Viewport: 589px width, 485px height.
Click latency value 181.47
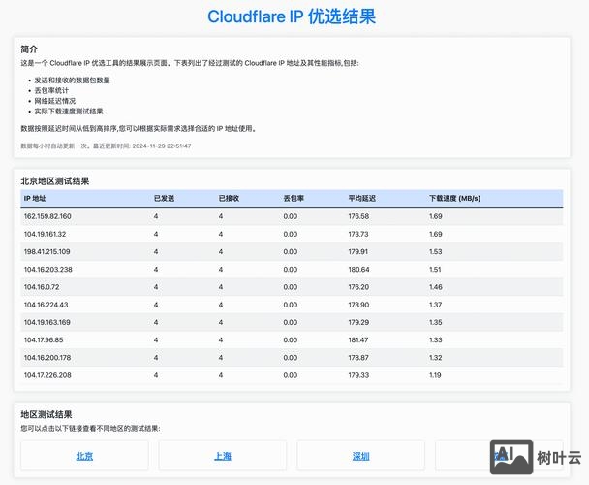click(358, 340)
